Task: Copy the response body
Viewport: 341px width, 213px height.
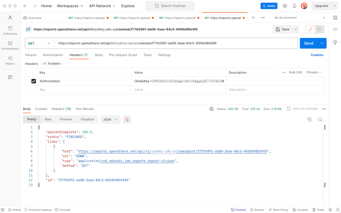Action: (x=309, y=120)
